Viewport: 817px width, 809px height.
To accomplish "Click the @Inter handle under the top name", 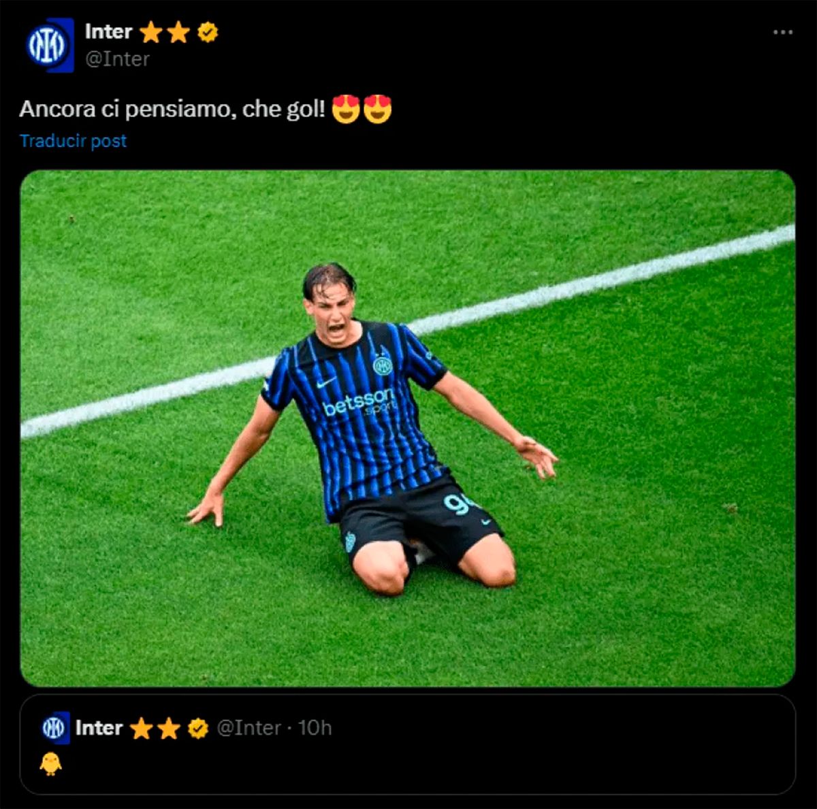I will (117, 59).
